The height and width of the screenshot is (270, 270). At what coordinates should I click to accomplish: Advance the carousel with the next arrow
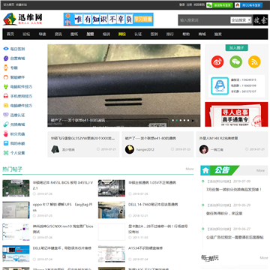[x=193, y=121]
